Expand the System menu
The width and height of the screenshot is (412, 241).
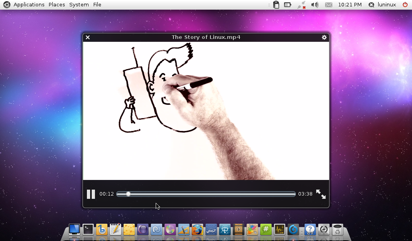(79, 5)
